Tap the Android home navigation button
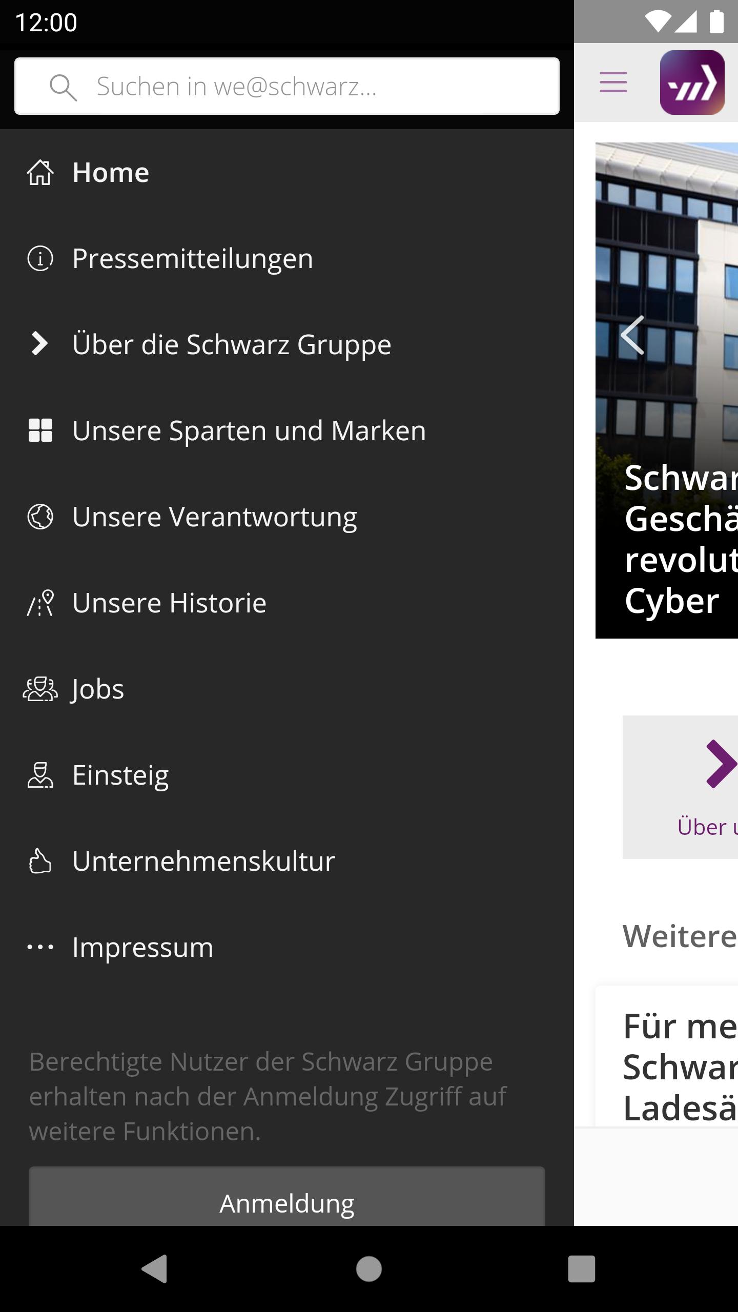Viewport: 738px width, 1312px height. pyautogui.click(x=369, y=1269)
